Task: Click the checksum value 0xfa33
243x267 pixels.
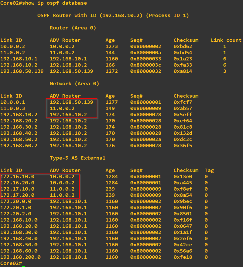Action: tap(183, 65)
